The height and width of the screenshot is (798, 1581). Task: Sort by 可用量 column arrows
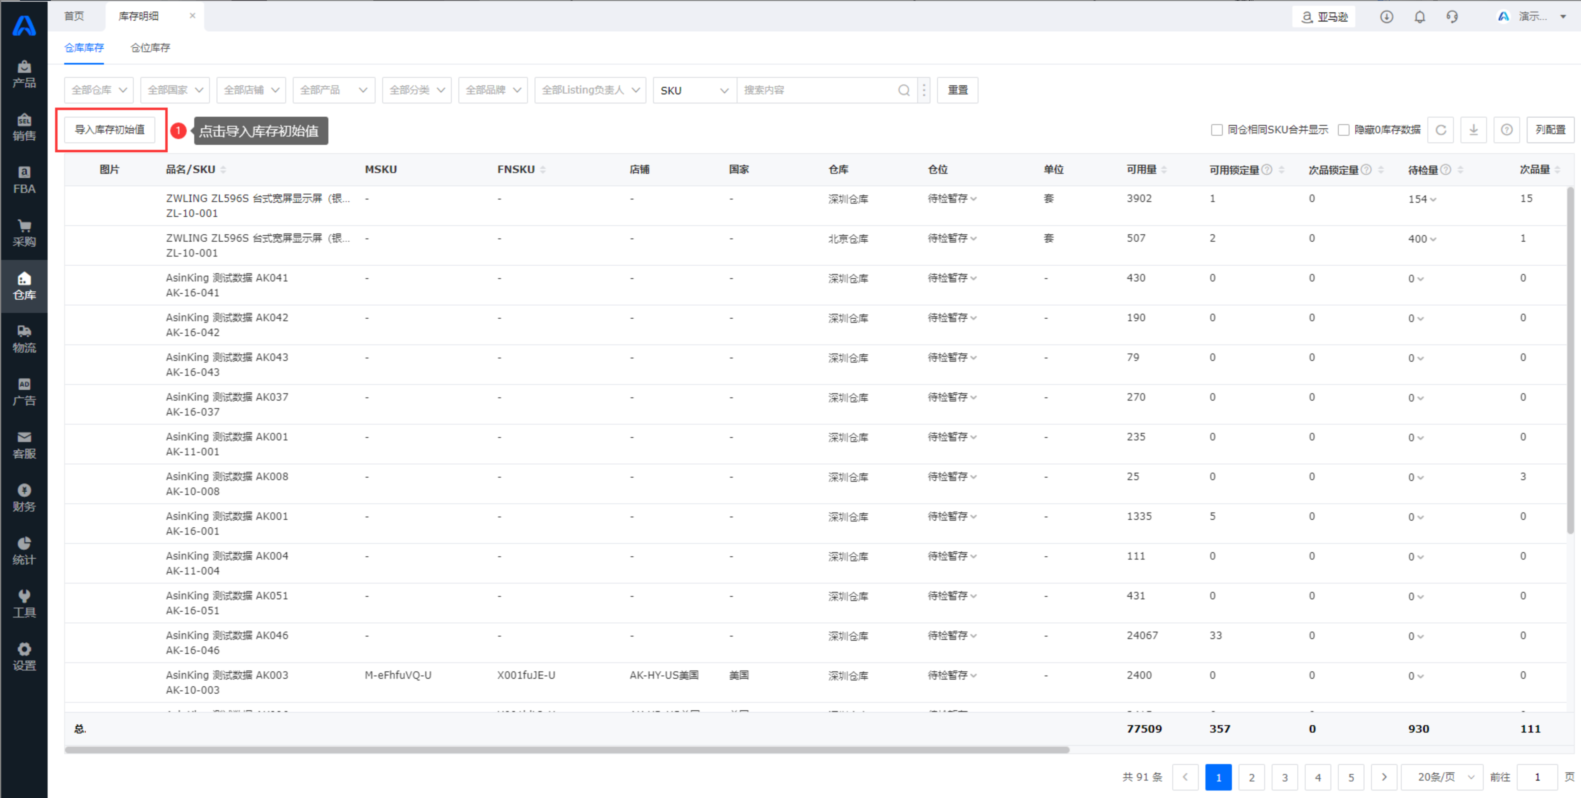(x=1164, y=170)
